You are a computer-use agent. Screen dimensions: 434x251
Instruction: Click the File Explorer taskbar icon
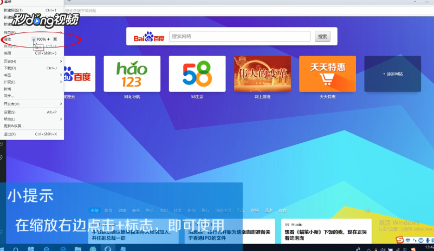78,249
